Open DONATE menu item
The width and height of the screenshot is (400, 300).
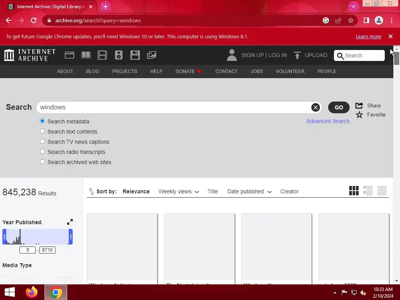pos(188,71)
